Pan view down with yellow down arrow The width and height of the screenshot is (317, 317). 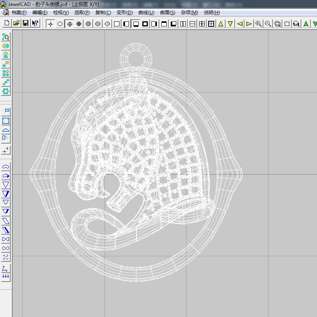230,24
